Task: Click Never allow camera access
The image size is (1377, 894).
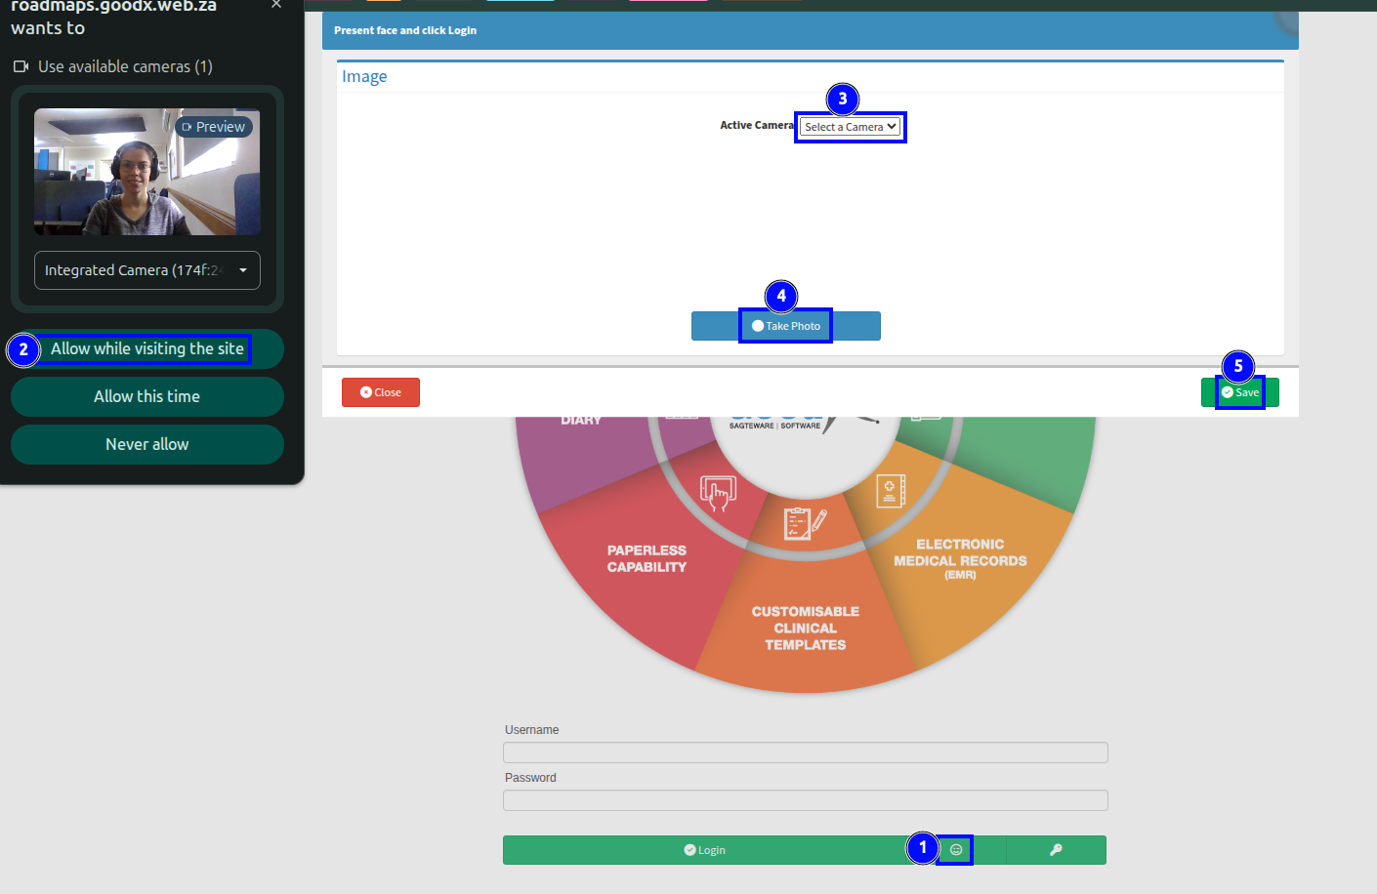Action: pos(147,444)
